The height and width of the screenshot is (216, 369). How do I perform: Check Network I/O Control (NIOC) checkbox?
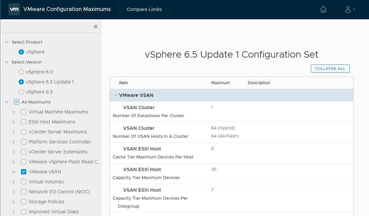pyautogui.click(x=24, y=192)
